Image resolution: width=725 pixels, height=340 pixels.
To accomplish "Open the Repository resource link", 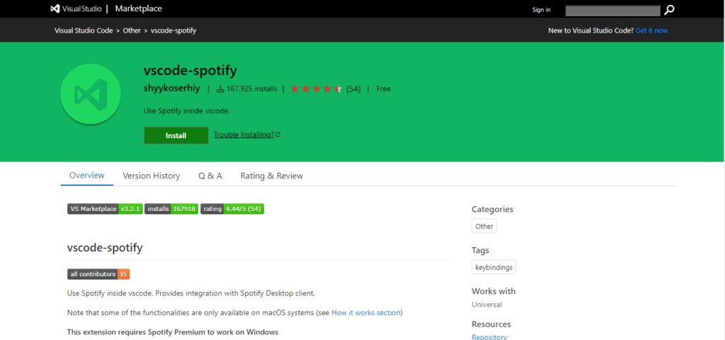I will coord(489,336).
